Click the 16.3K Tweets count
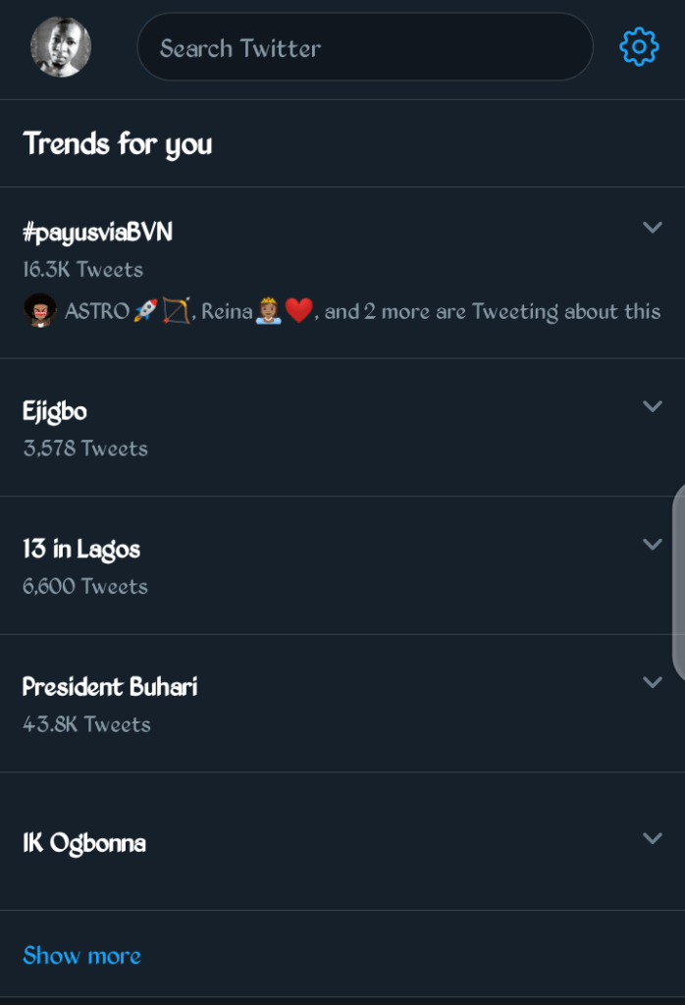The width and height of the screenshot is (685, 1005). 82,270
